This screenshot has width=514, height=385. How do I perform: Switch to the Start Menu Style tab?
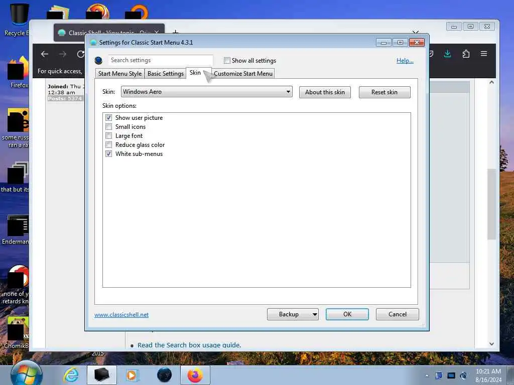[120, 74]
